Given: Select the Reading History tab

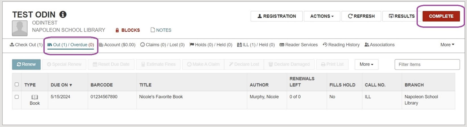Looking at the screenshot, I should point(341,45).
